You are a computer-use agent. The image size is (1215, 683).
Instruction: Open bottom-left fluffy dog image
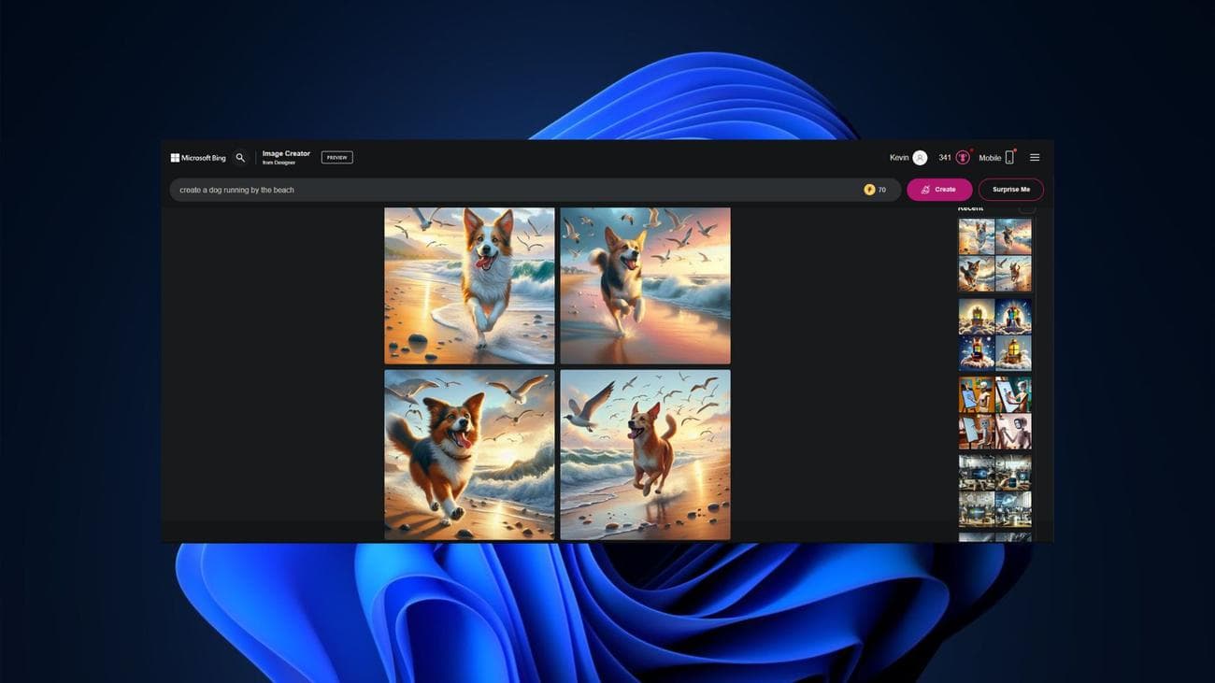[469, 454]
